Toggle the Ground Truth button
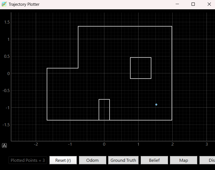 tap(123, 160)
